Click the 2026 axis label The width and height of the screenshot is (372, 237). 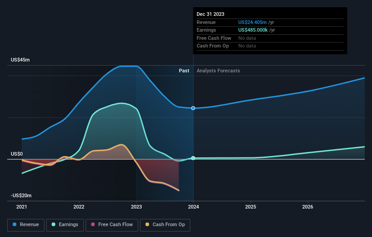tap(308, 207)
